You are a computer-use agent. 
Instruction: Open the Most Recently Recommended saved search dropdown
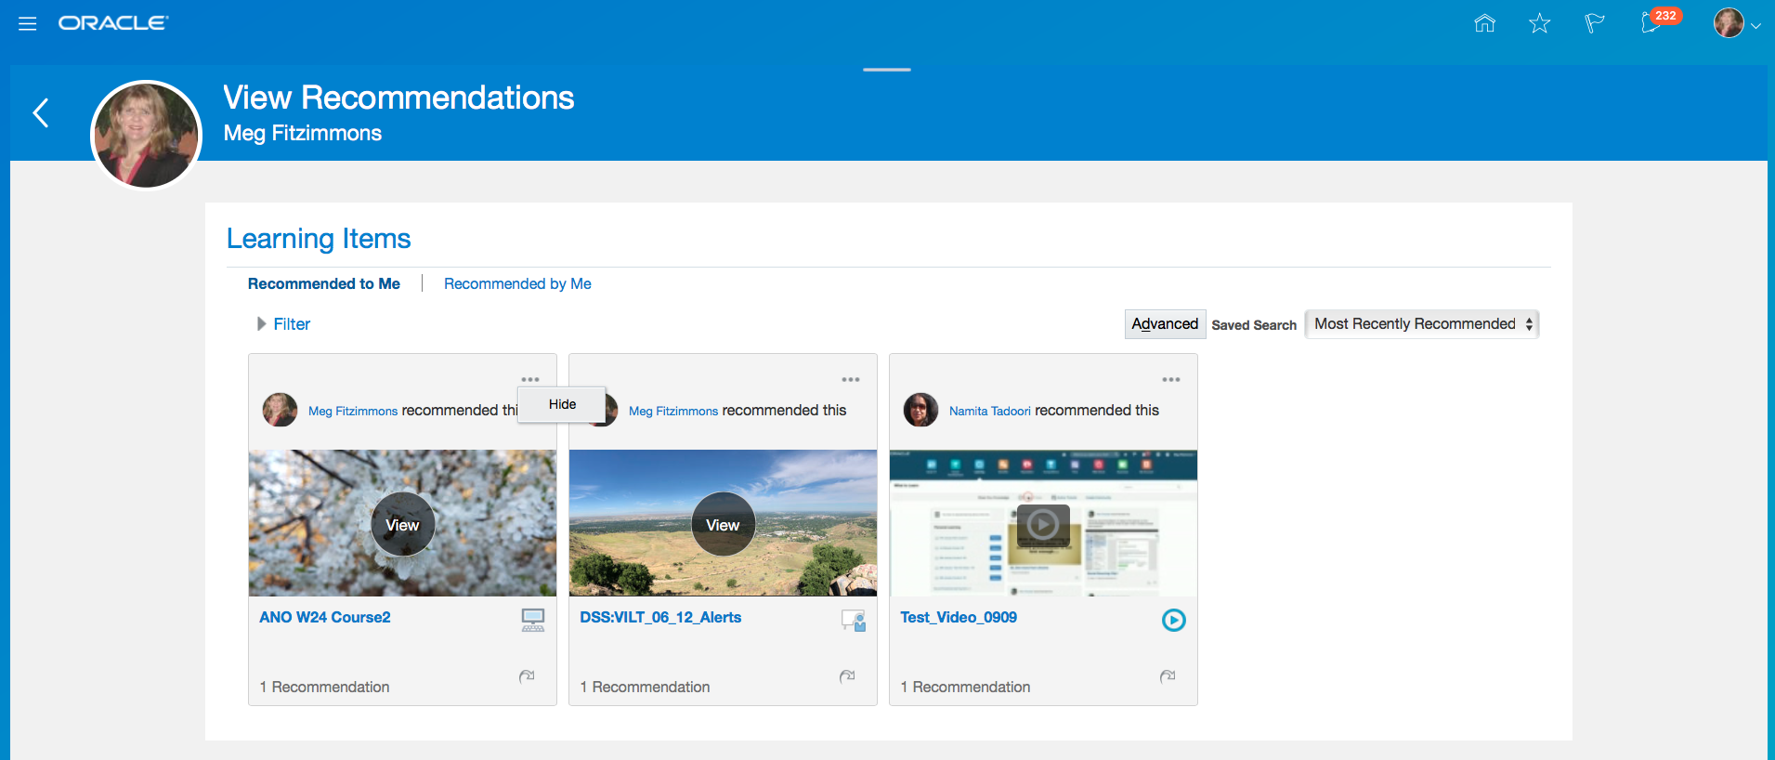(x=1421, y=324)
